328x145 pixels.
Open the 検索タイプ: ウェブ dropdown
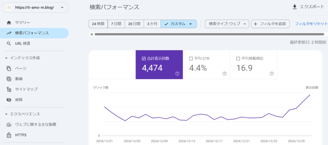(227, 24)
